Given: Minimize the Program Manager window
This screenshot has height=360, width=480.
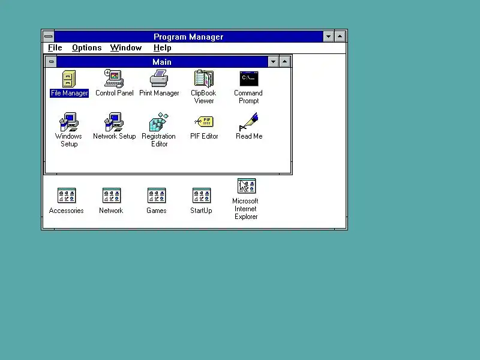Looking at the screenshot, I should click(x=328, y=37).
